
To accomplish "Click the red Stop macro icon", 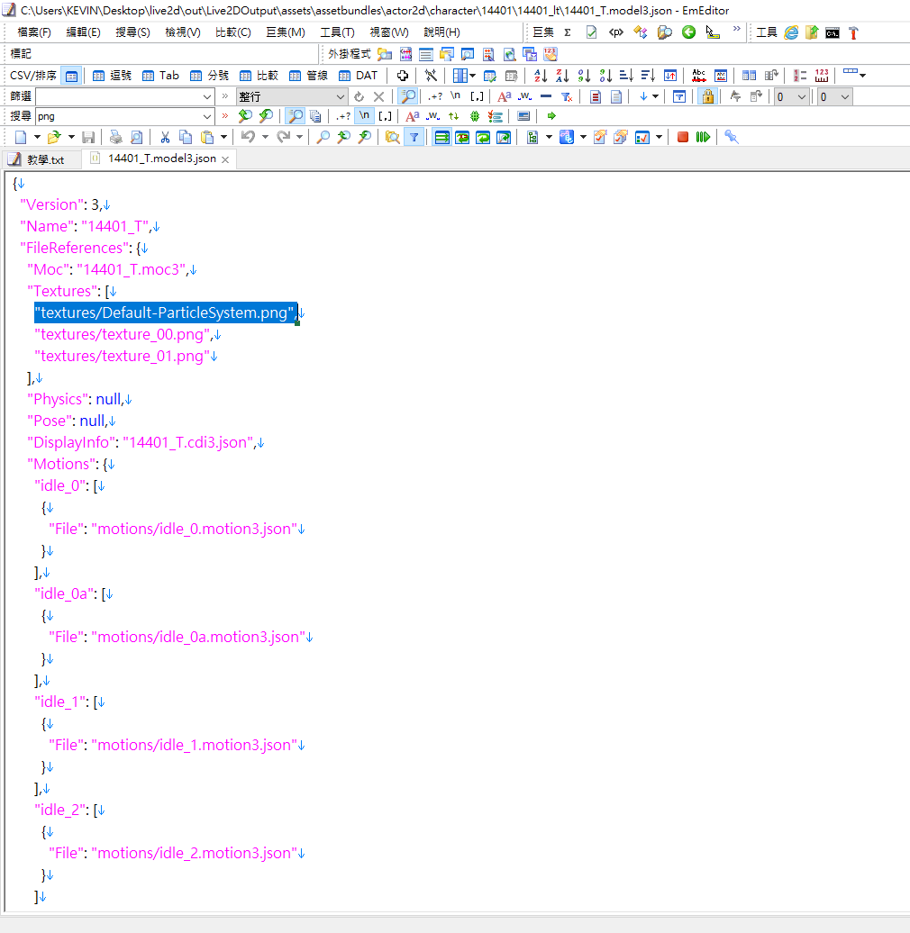I will click(x=683, y=137).
